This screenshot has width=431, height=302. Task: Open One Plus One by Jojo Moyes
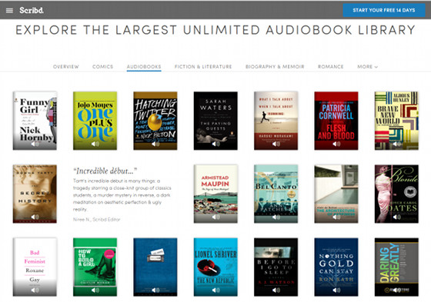(x=95, y=121)
